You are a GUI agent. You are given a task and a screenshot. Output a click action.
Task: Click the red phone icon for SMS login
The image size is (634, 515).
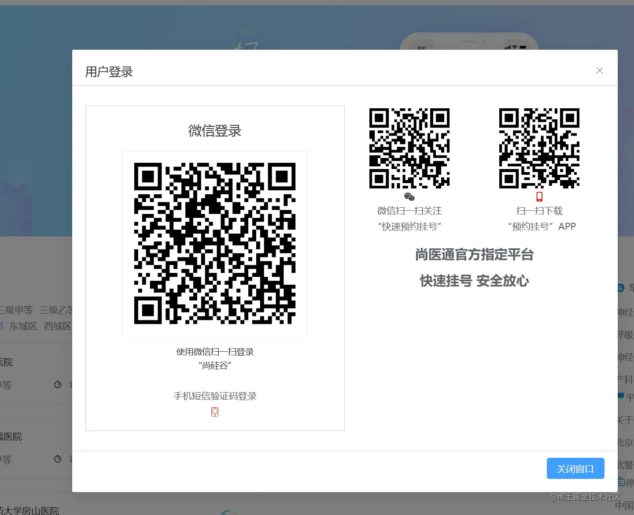[x=215, y=412]
